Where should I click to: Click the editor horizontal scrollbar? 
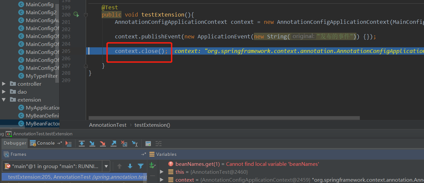[x=224, y=118]
